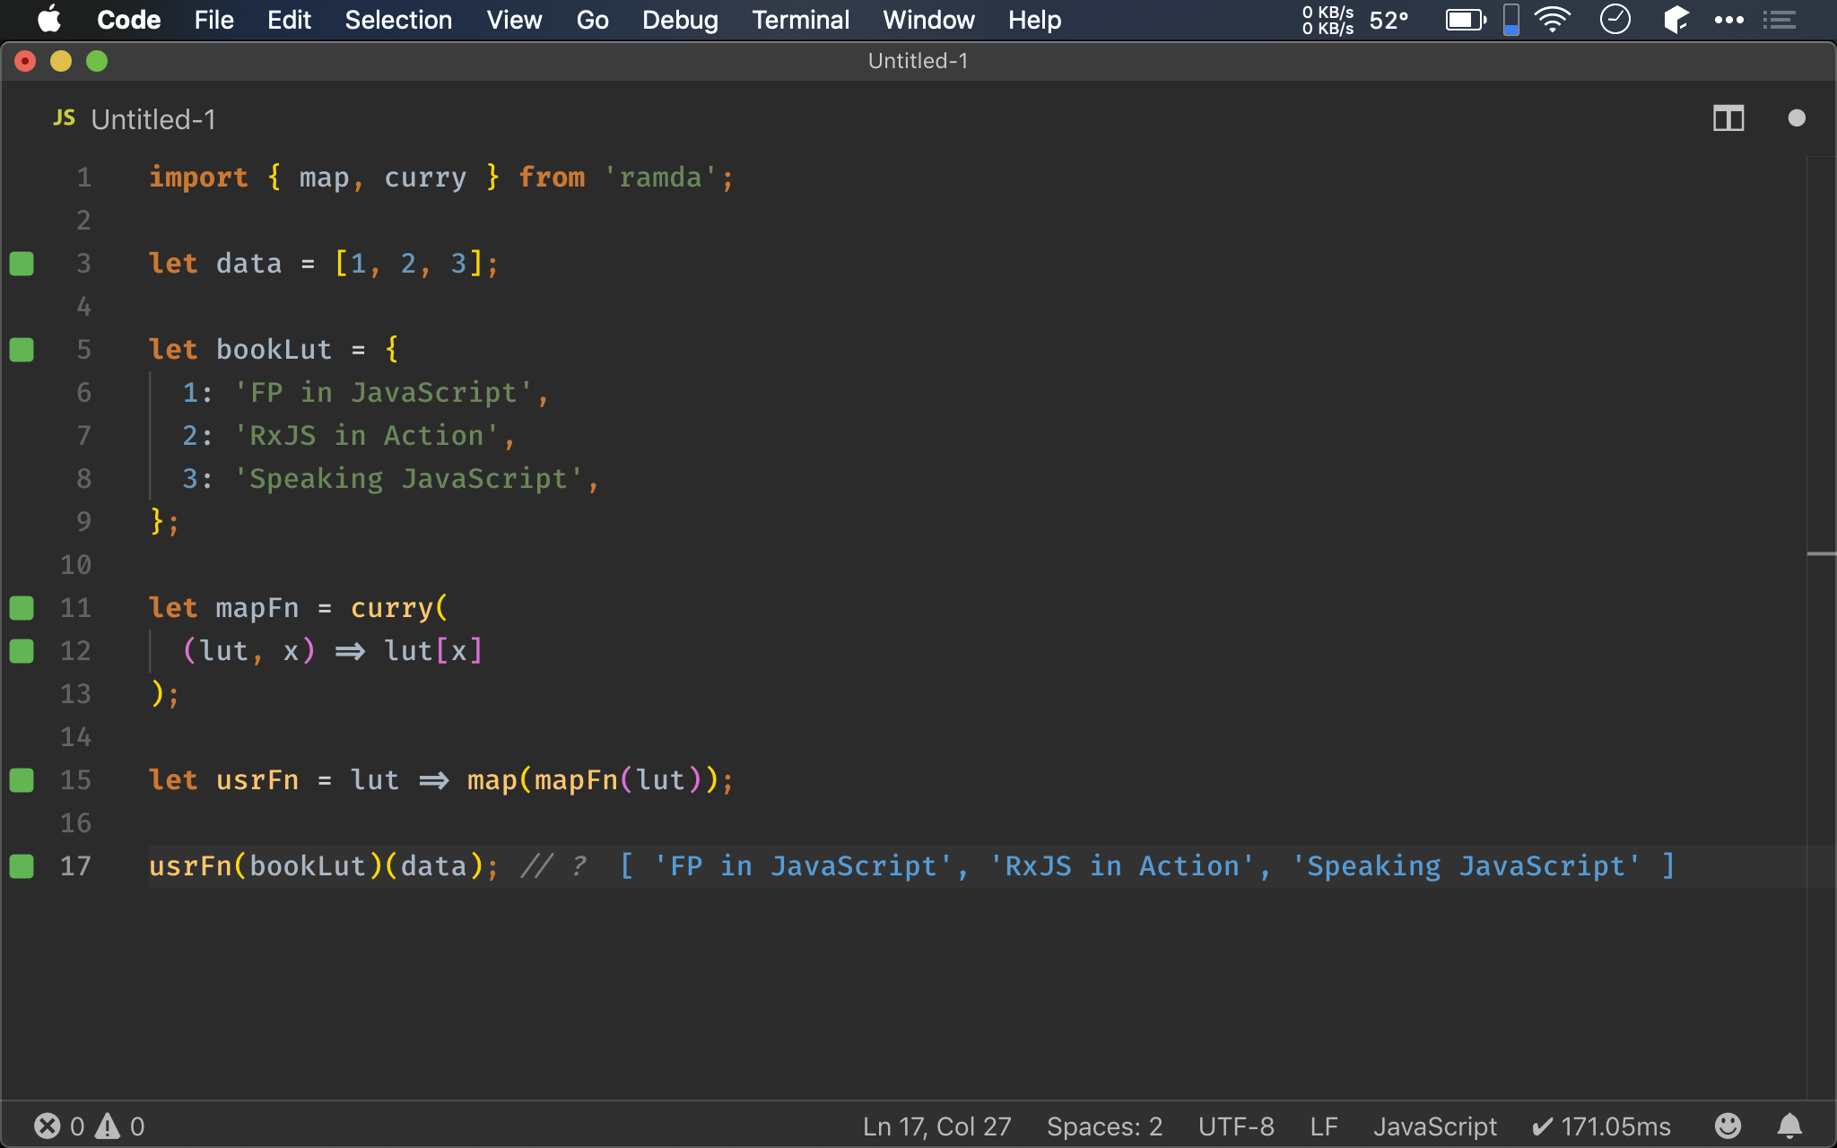Click the inline Quokka result on line 17
1837x1148 pixels.
(1147, 866)
